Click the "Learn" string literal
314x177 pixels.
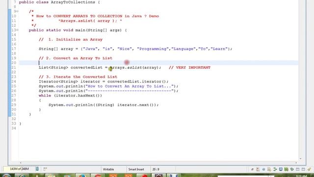pyautogui.click(x=220, y=49)
